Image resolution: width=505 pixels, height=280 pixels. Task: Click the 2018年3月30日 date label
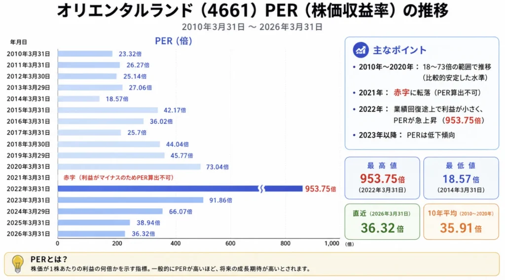(x=28, y=144)
